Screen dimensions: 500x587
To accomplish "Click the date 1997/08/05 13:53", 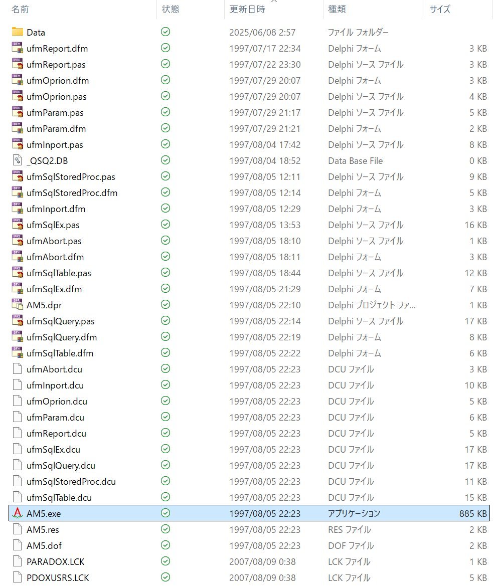I will [x=265, y=225].
